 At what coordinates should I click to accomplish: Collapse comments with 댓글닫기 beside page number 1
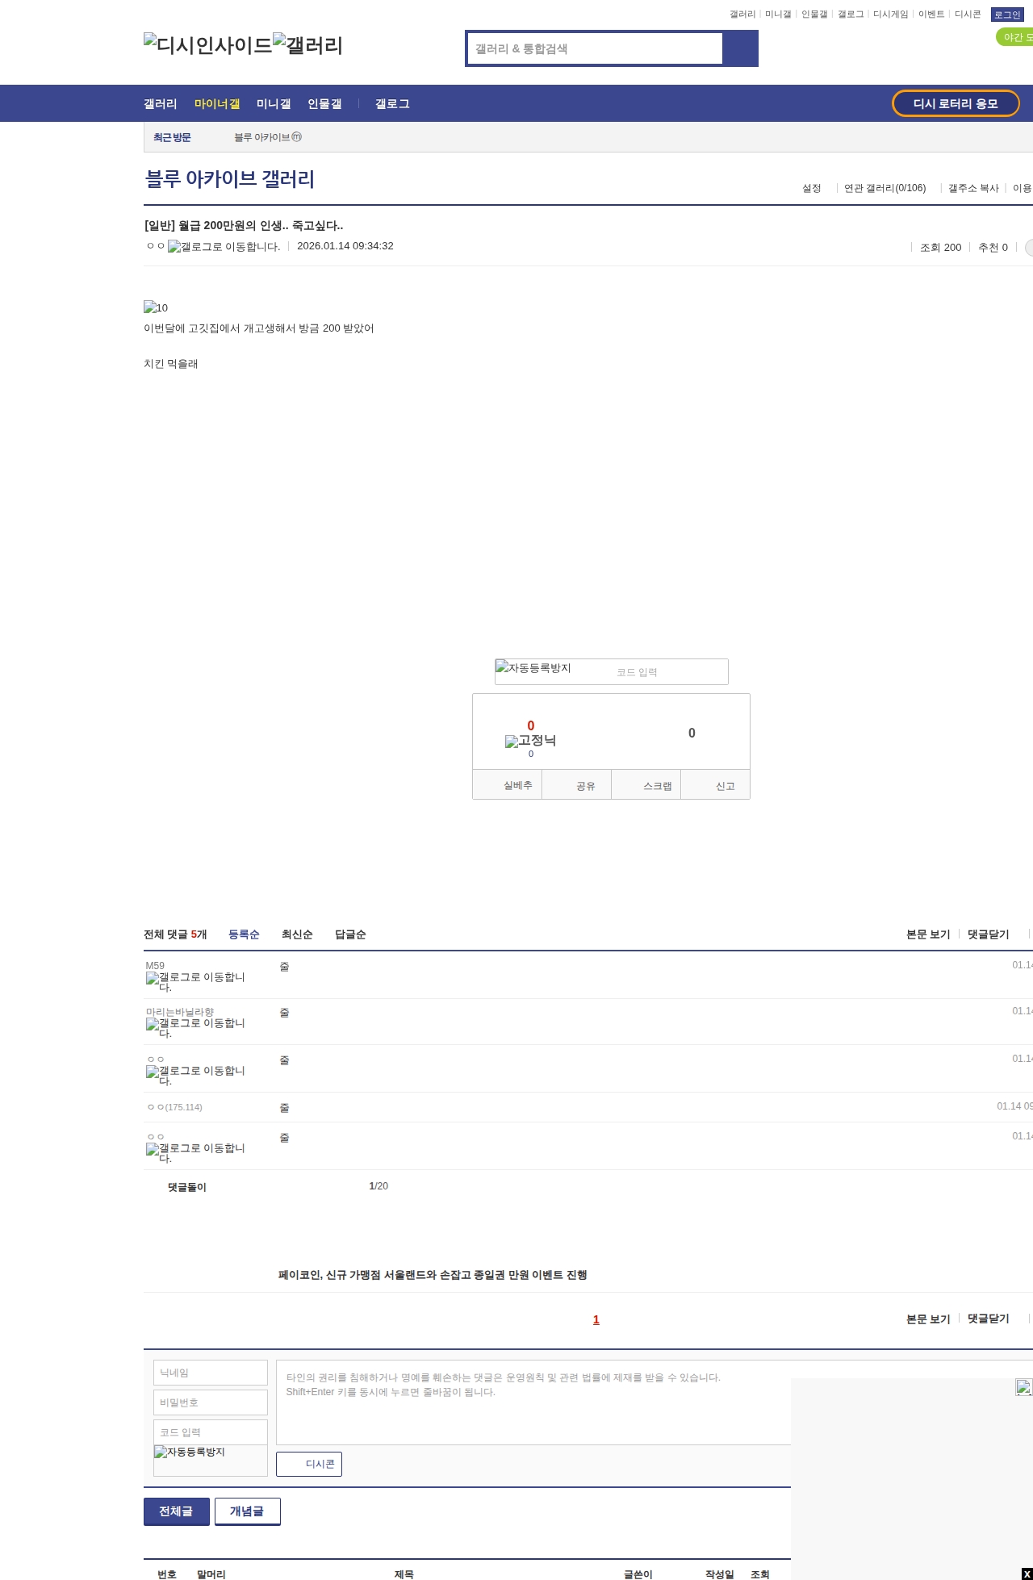pyautogui.click(x=989, y=1319)
